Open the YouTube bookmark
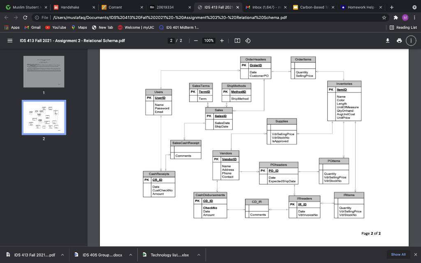This screenshot has width=421, height=263. click(x=54, y=28)
